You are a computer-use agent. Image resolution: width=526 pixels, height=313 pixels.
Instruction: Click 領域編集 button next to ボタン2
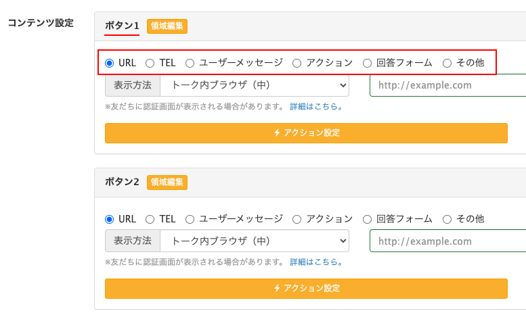pyautogui.click(x=167, y=183)
